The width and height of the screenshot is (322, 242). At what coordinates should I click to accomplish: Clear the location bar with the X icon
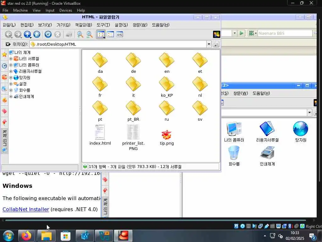[8, 44]
